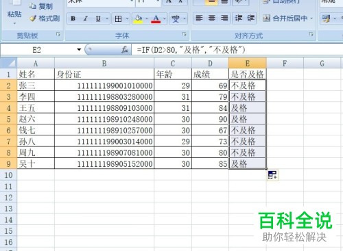Click the phonetic guide (變) icon
Viewport: 343px width, 251px height.
coord(176,18)
